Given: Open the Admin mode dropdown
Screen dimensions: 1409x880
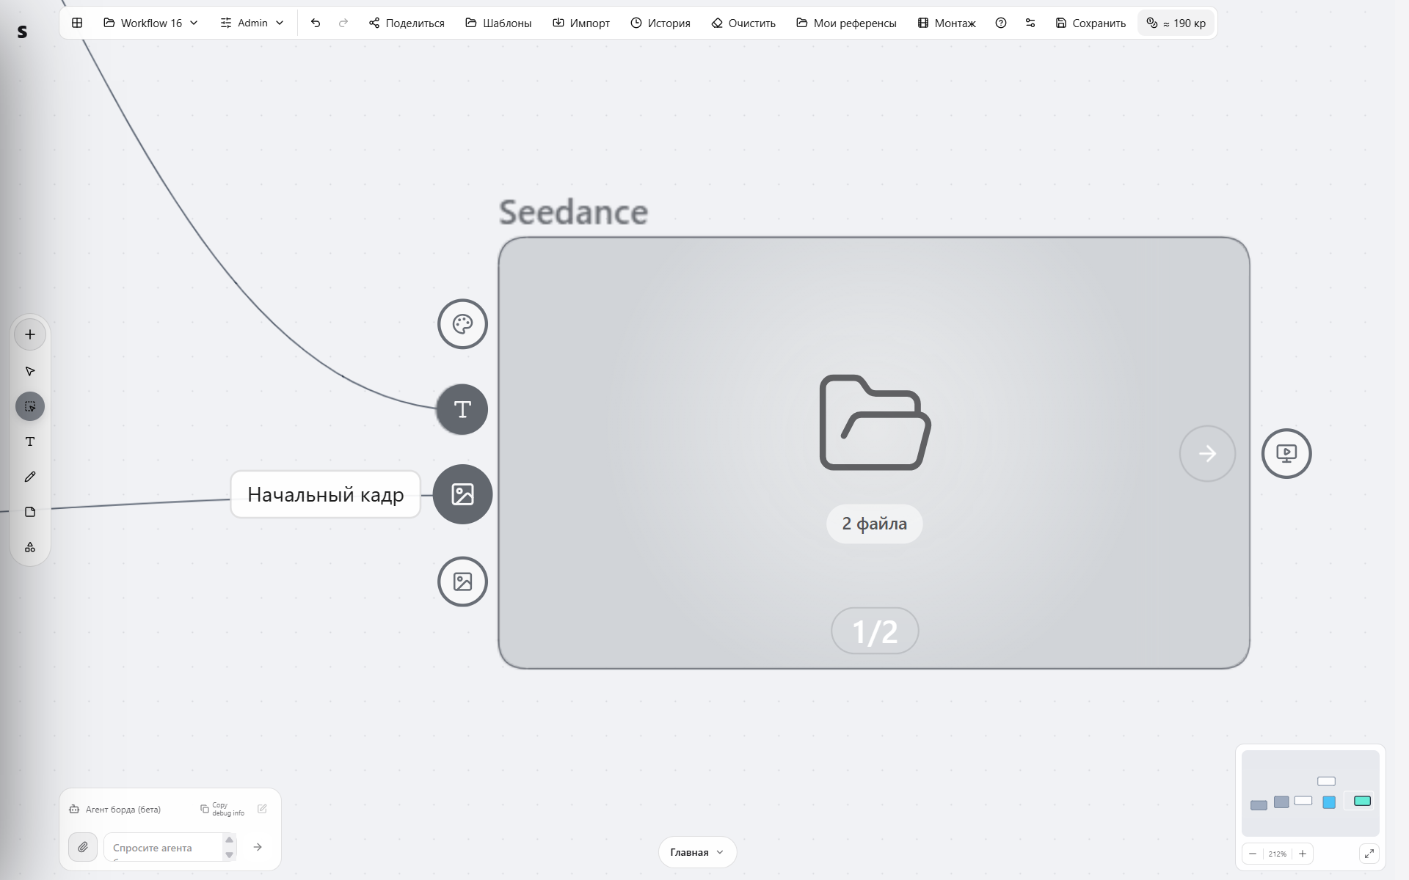Looking at the screenshot, I should pyautogui.click(x=252, y=23).
